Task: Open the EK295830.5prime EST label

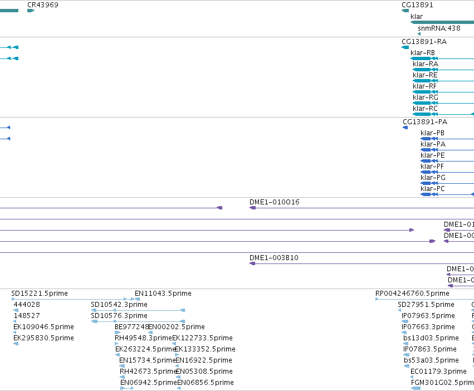Action: tap(43, 338)
